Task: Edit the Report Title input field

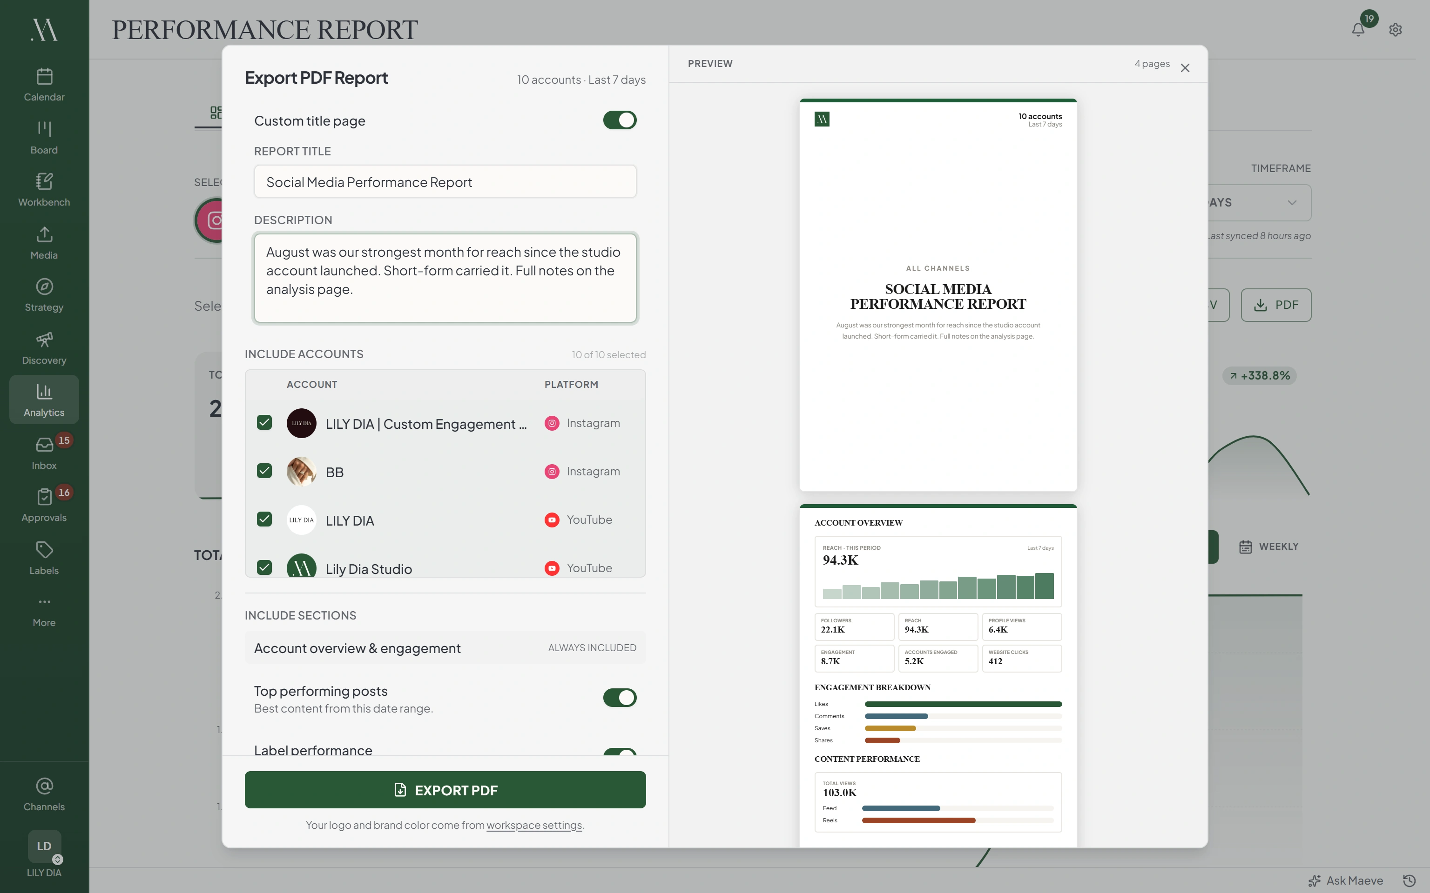Action: (445, 182)
